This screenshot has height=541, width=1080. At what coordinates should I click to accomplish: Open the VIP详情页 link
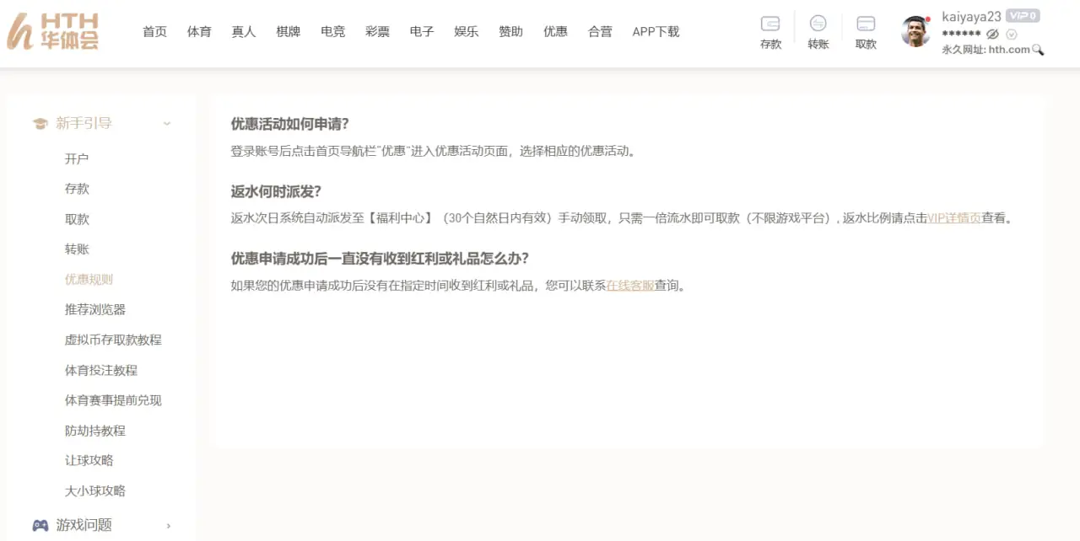[x=953, y=218]
